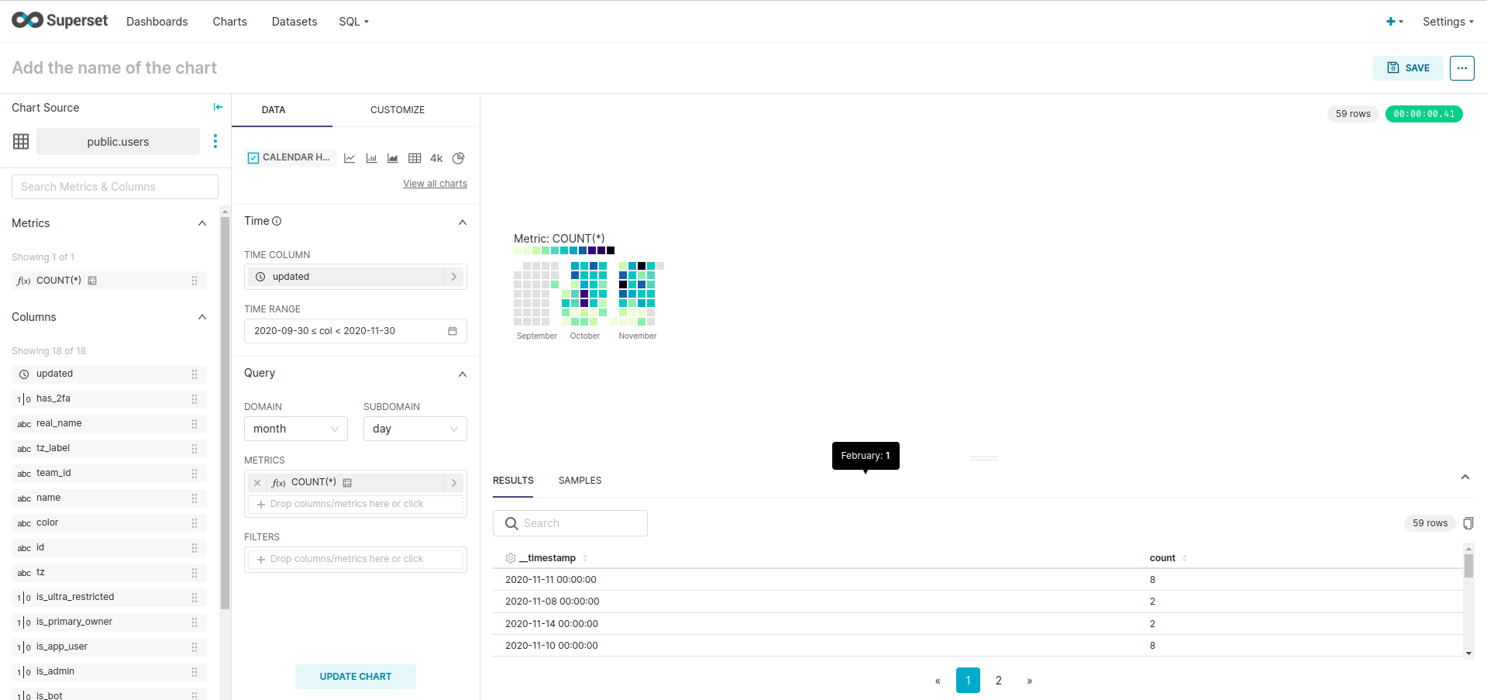Collapse the Columns section

tap(202, 317)
